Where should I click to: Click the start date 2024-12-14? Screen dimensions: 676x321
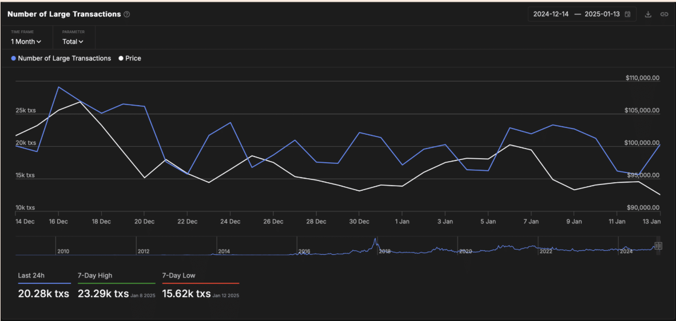pos(551,14)
